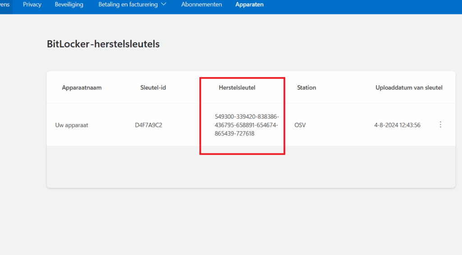Open the Abonnementen tab
Viewport: 462px width, 255px height.
[202, 5]
